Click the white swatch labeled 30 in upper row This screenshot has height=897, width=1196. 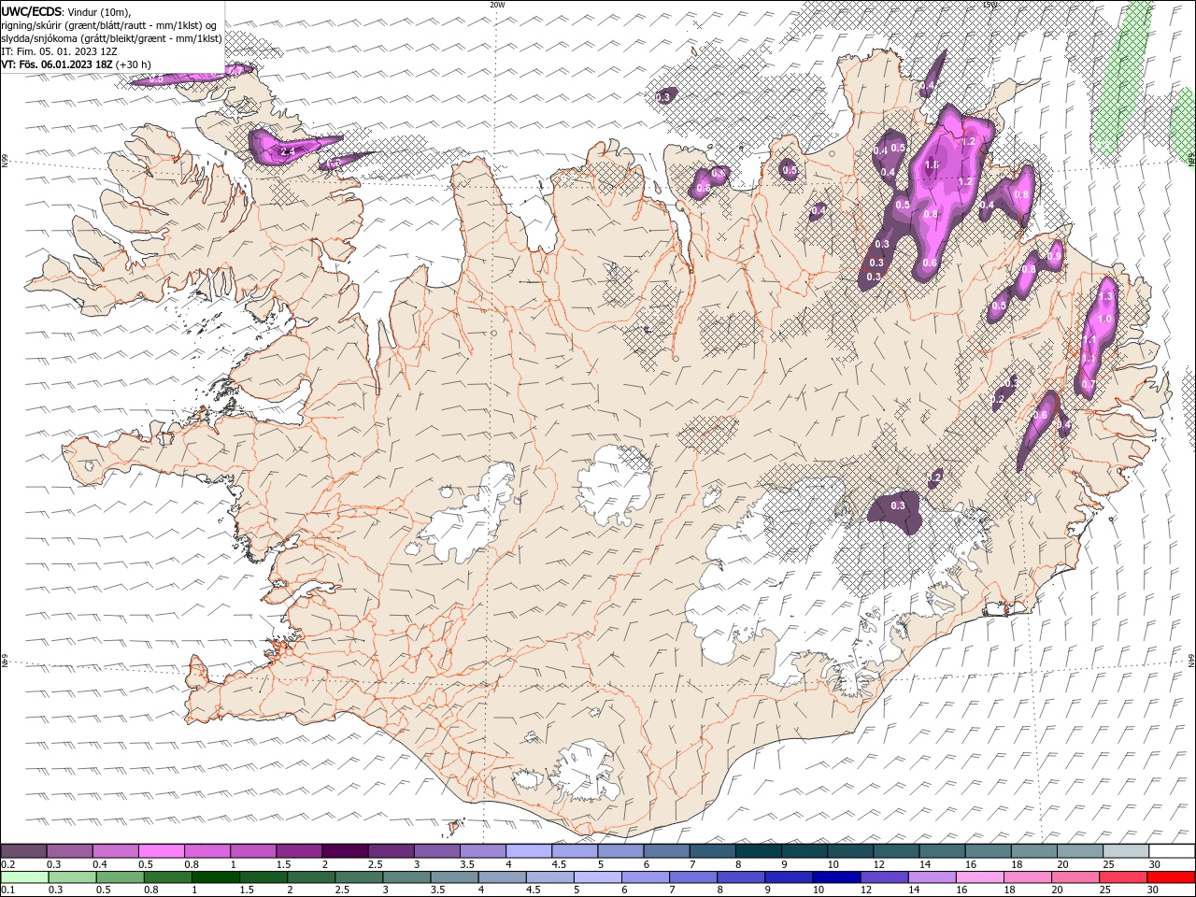[x=1173, y=851]
